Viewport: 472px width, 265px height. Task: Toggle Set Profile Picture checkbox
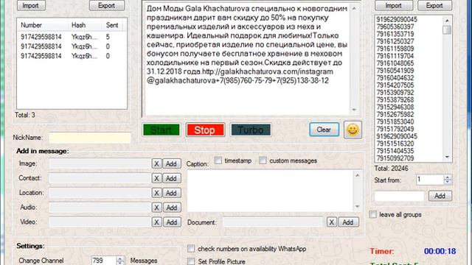[x=191, y=261]
